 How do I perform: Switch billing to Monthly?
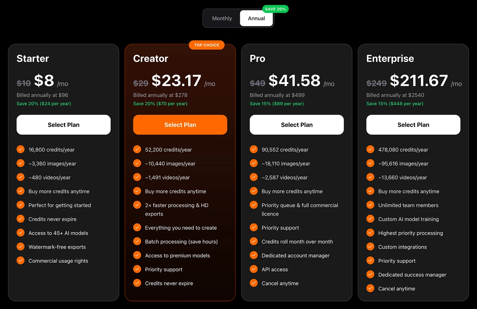(222, 18)
